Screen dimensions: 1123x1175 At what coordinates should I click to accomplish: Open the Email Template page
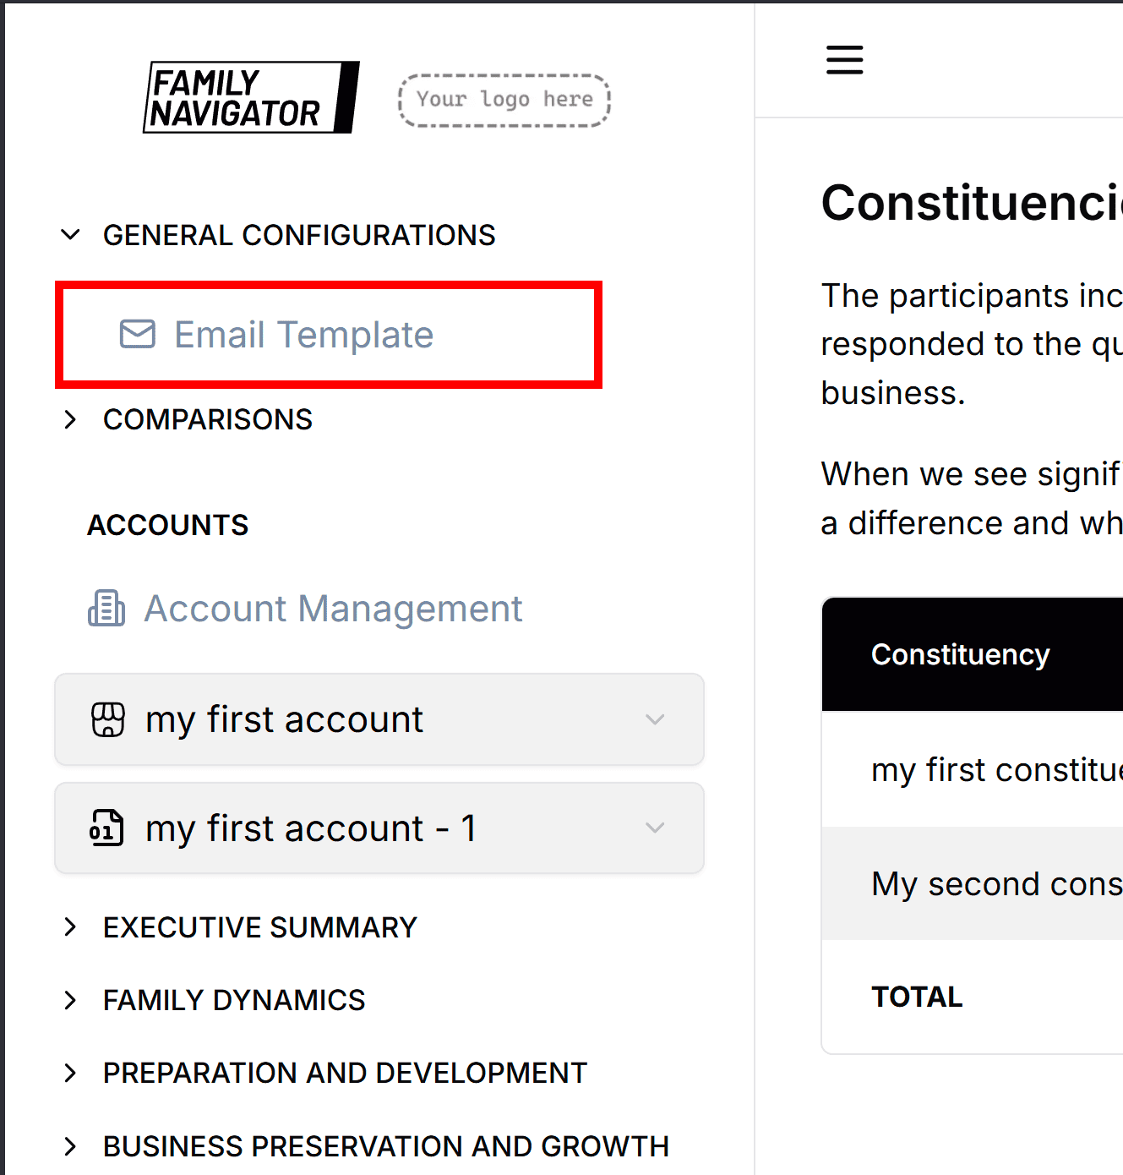304,334
